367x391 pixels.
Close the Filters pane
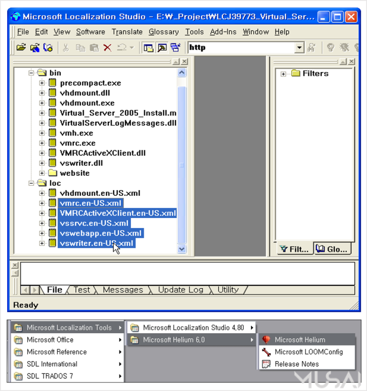pos(351,61)
